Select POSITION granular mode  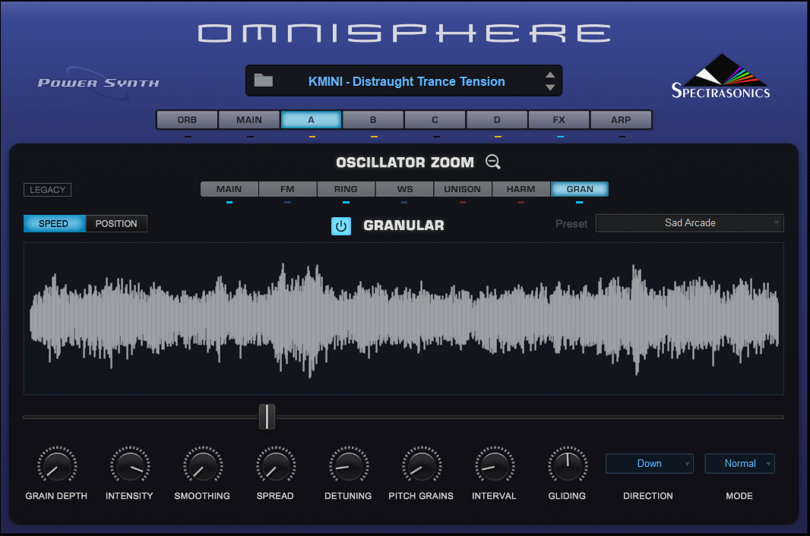(x=116, y=224)
